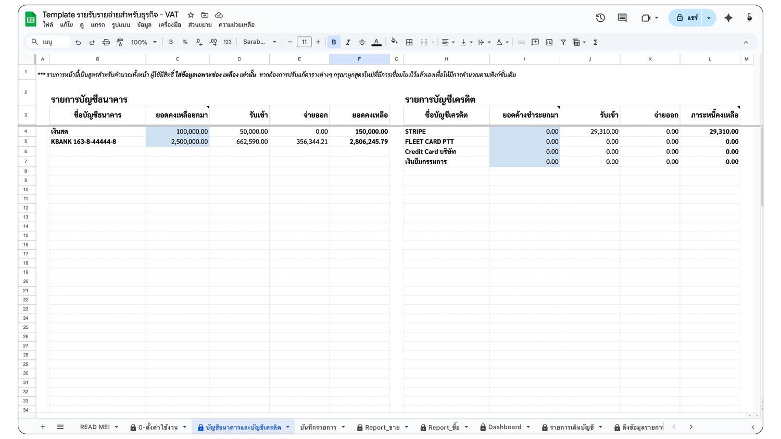Star this spreadsheet document
Viewport: 781px width, 439px height.
191,15
